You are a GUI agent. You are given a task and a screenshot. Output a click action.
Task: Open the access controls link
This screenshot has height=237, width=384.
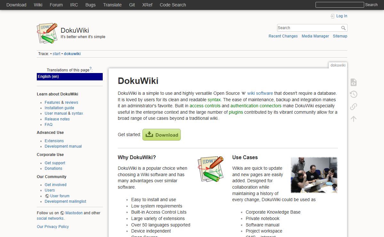point(205,106)
